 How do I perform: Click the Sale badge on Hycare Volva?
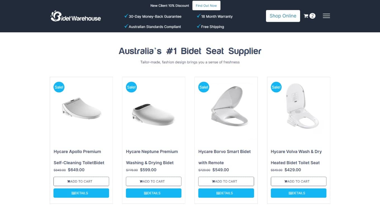pyautogui.click(x=276, y=87)
